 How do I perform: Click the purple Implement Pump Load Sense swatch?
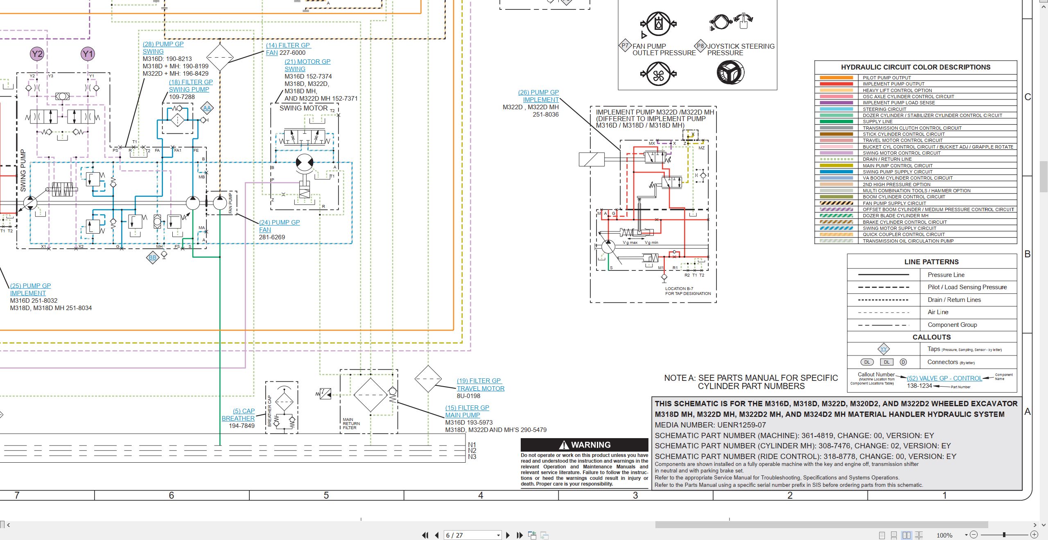tap(836, 103)
